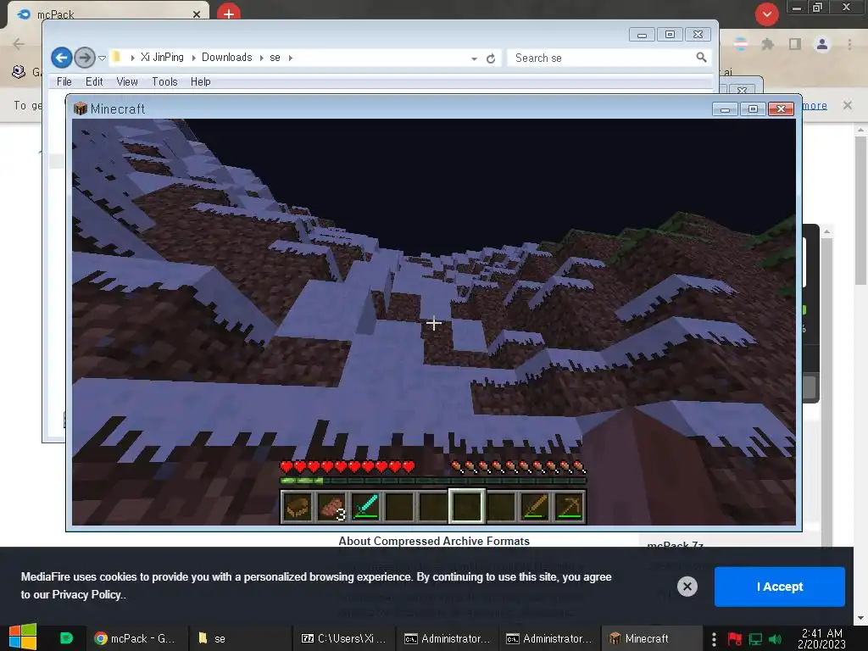Click the highlighted empty hotbar slot
Viewport: 868px width, 651px height.
point(467,506)
